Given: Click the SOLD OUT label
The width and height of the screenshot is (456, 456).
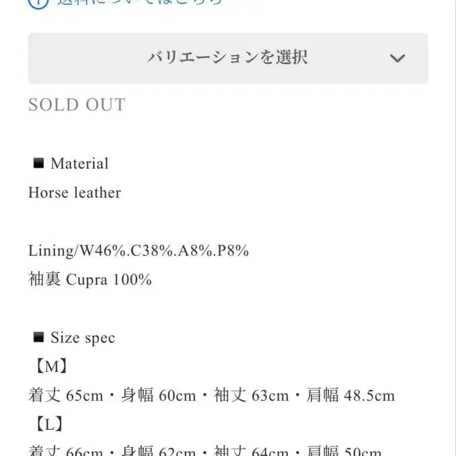Looking at the screenshot, I should point(77,105).
